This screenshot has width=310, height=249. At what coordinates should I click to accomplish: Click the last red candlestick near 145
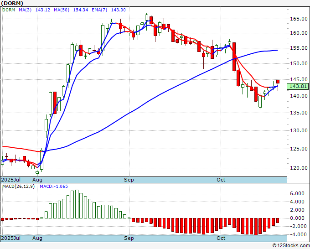[x=278, y=82]
